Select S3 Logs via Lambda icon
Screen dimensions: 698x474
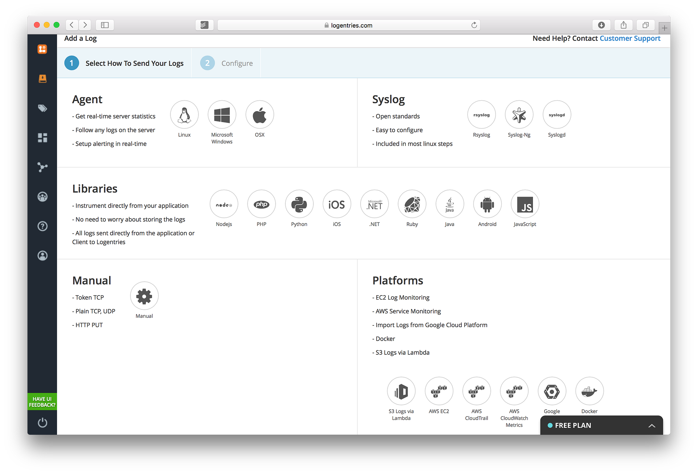(401, 391)
